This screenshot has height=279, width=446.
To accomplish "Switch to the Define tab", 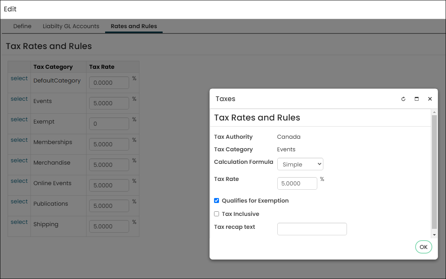I will click(x=22, y=26).
